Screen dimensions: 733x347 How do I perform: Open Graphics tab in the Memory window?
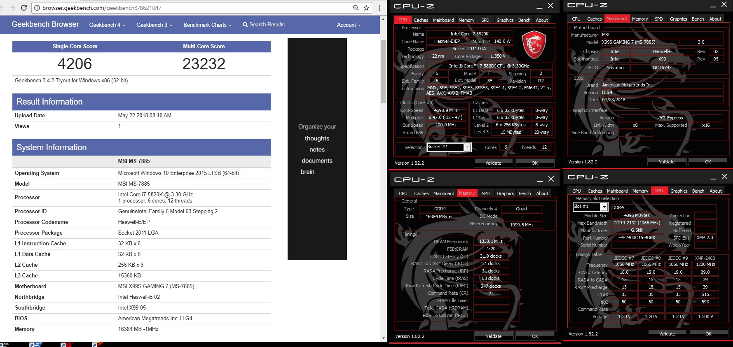[x=505, y=193]
